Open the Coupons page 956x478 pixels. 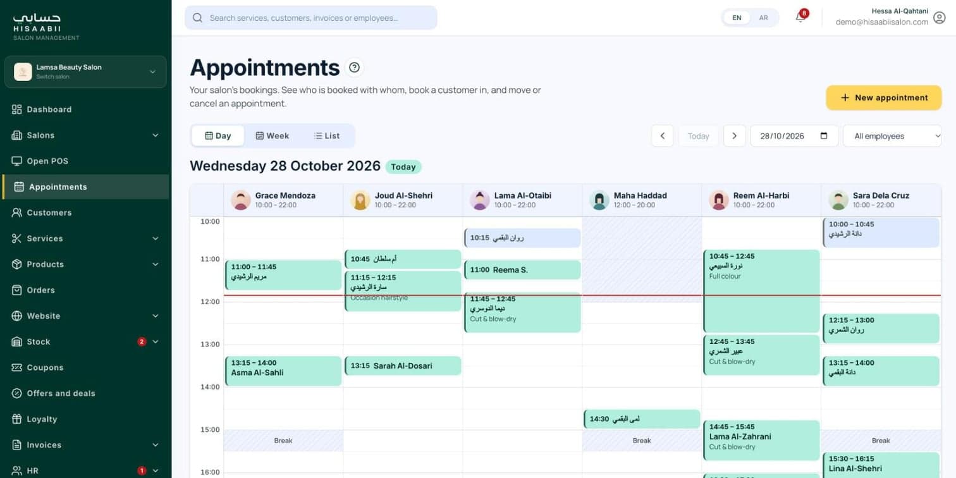click(x=85, y=367)
